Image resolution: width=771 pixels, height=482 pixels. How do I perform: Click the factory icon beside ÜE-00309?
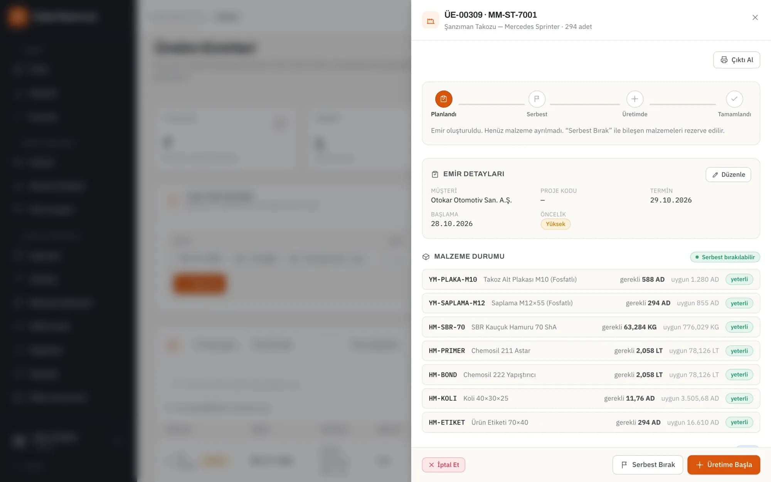pyautogui.click(x=431, y=20)
